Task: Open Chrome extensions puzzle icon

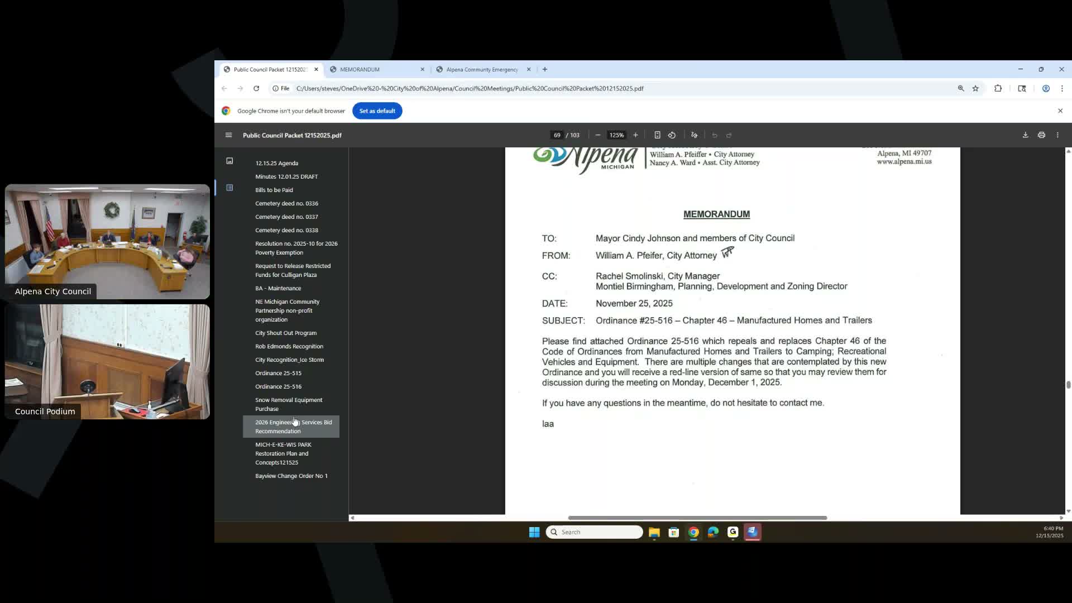Action: click(998, 88)
